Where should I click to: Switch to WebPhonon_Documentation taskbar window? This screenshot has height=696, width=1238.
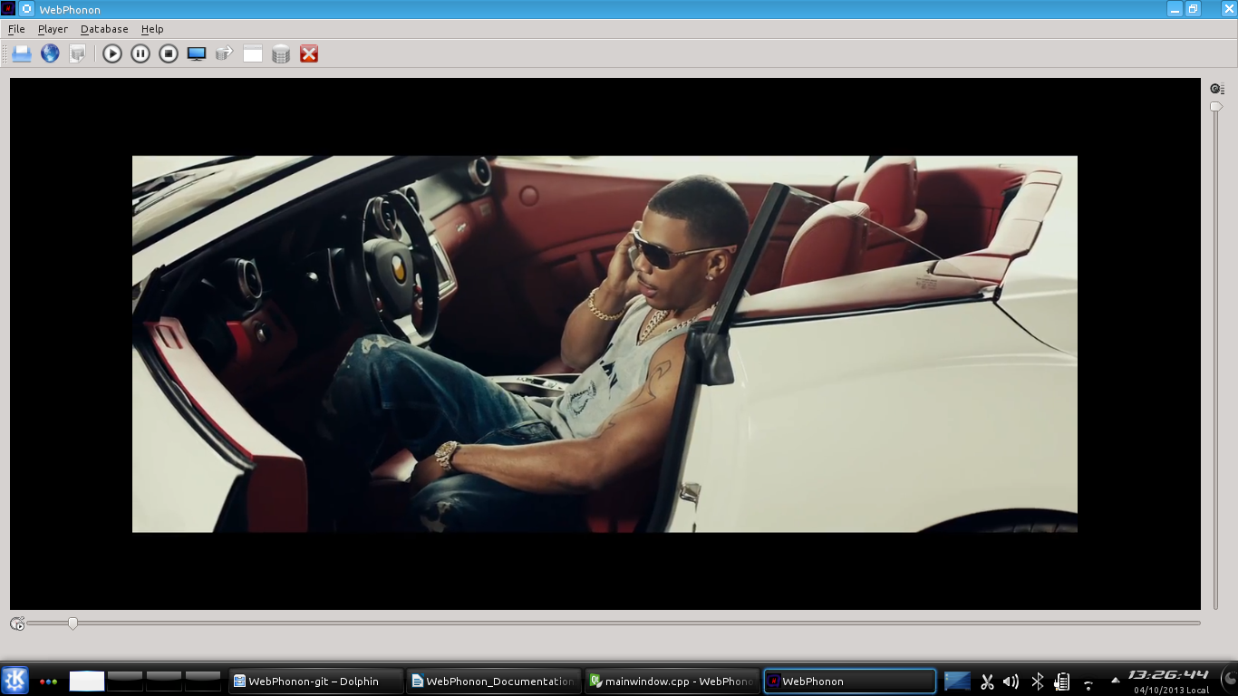493,681
